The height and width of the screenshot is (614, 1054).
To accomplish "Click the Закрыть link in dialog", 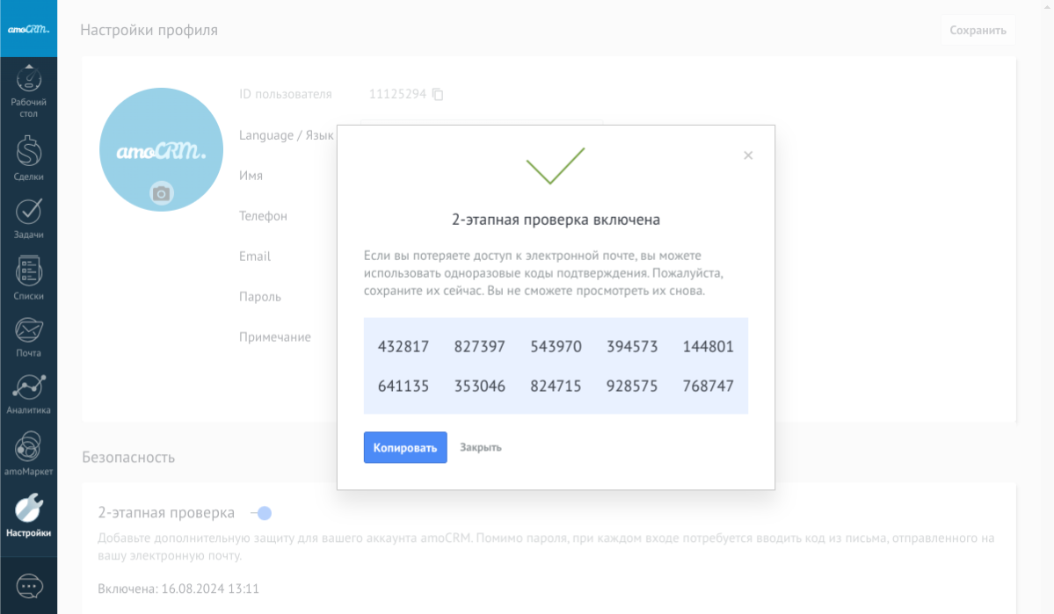I will click(481, 447).
